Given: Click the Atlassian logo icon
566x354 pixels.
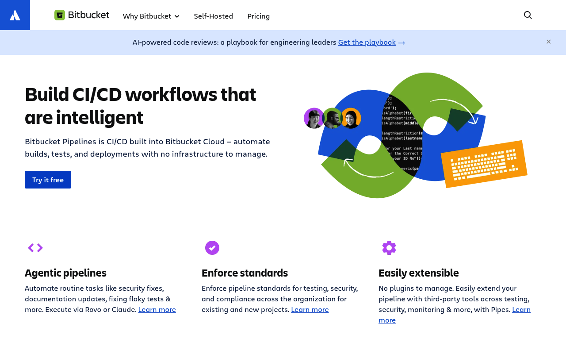Looking at the screenshot, I should coord(15,15).
